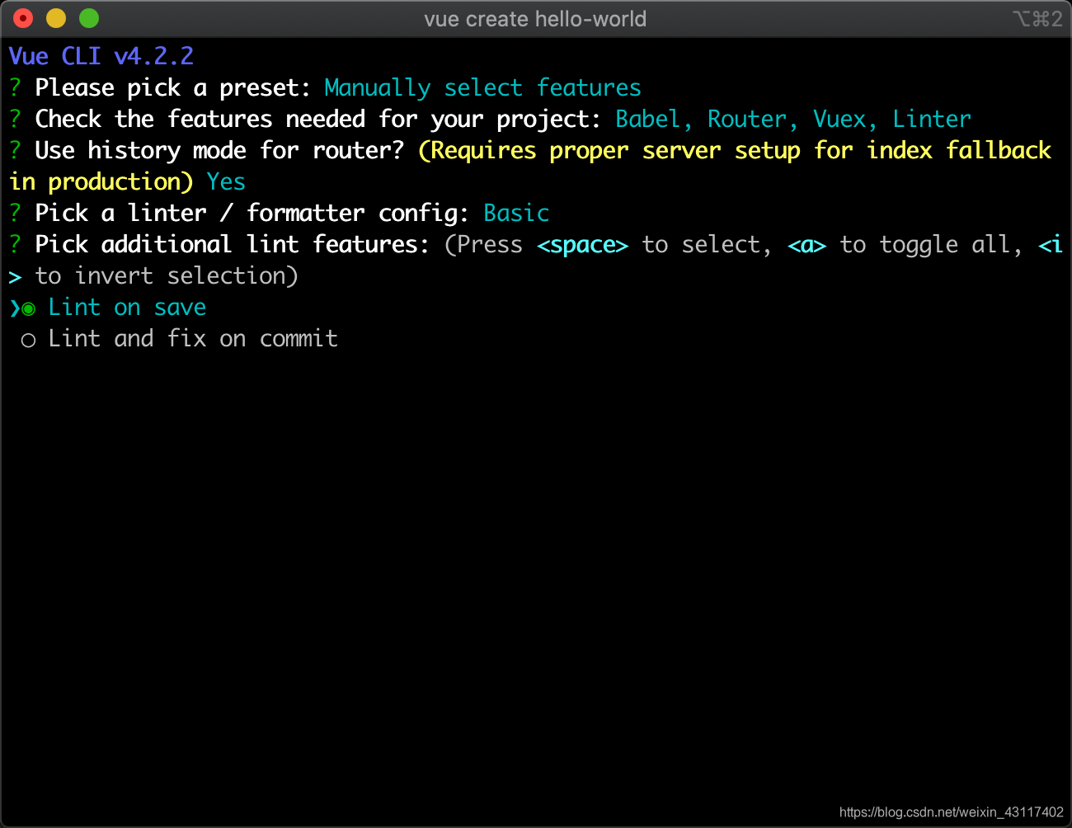
Task: Click the red close window button
Action: click(x=24, y=18)
